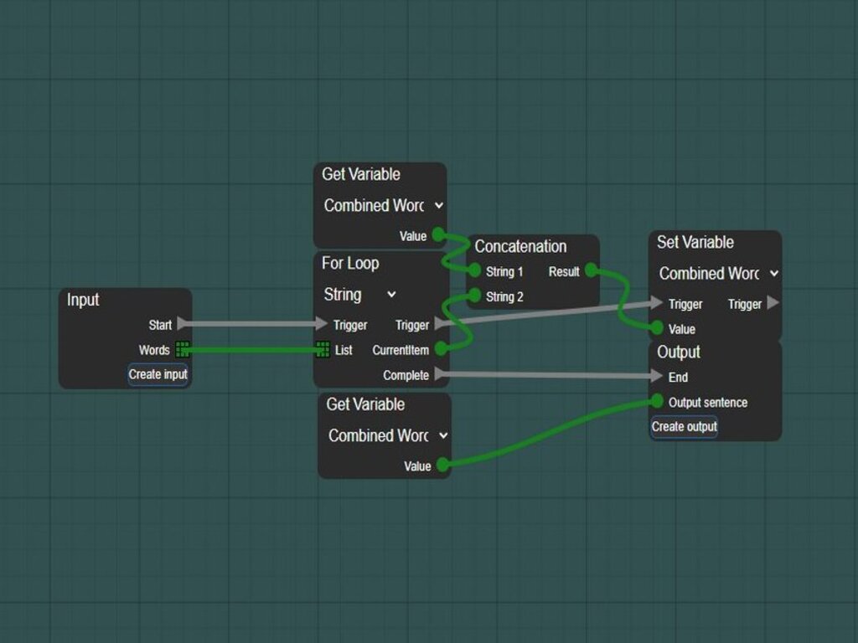Select the Set Variable node title

click(695, 242)
